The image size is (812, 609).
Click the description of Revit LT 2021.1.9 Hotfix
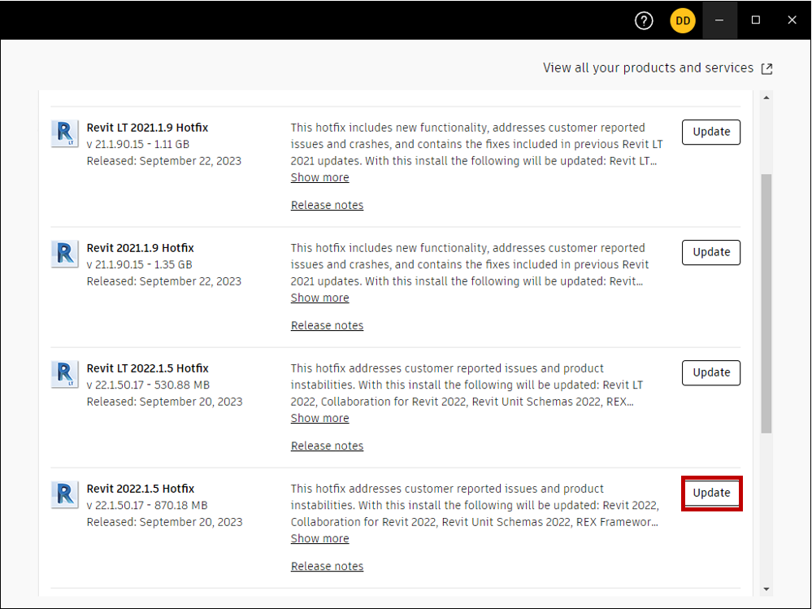476,144
